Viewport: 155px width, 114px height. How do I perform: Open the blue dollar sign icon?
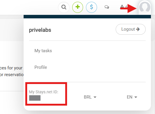[x=91, y=7]
